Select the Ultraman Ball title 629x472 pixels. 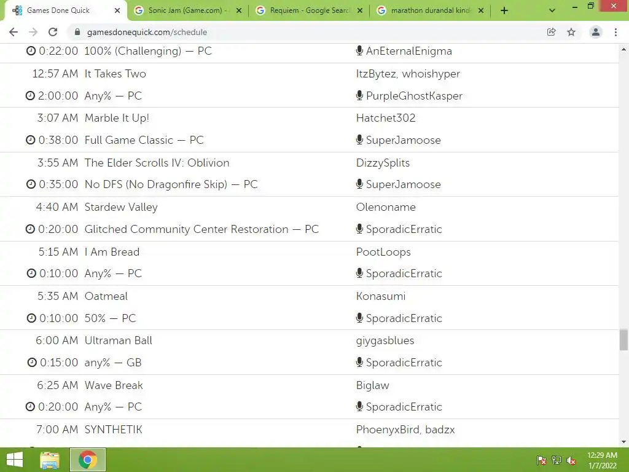(119, 340)
